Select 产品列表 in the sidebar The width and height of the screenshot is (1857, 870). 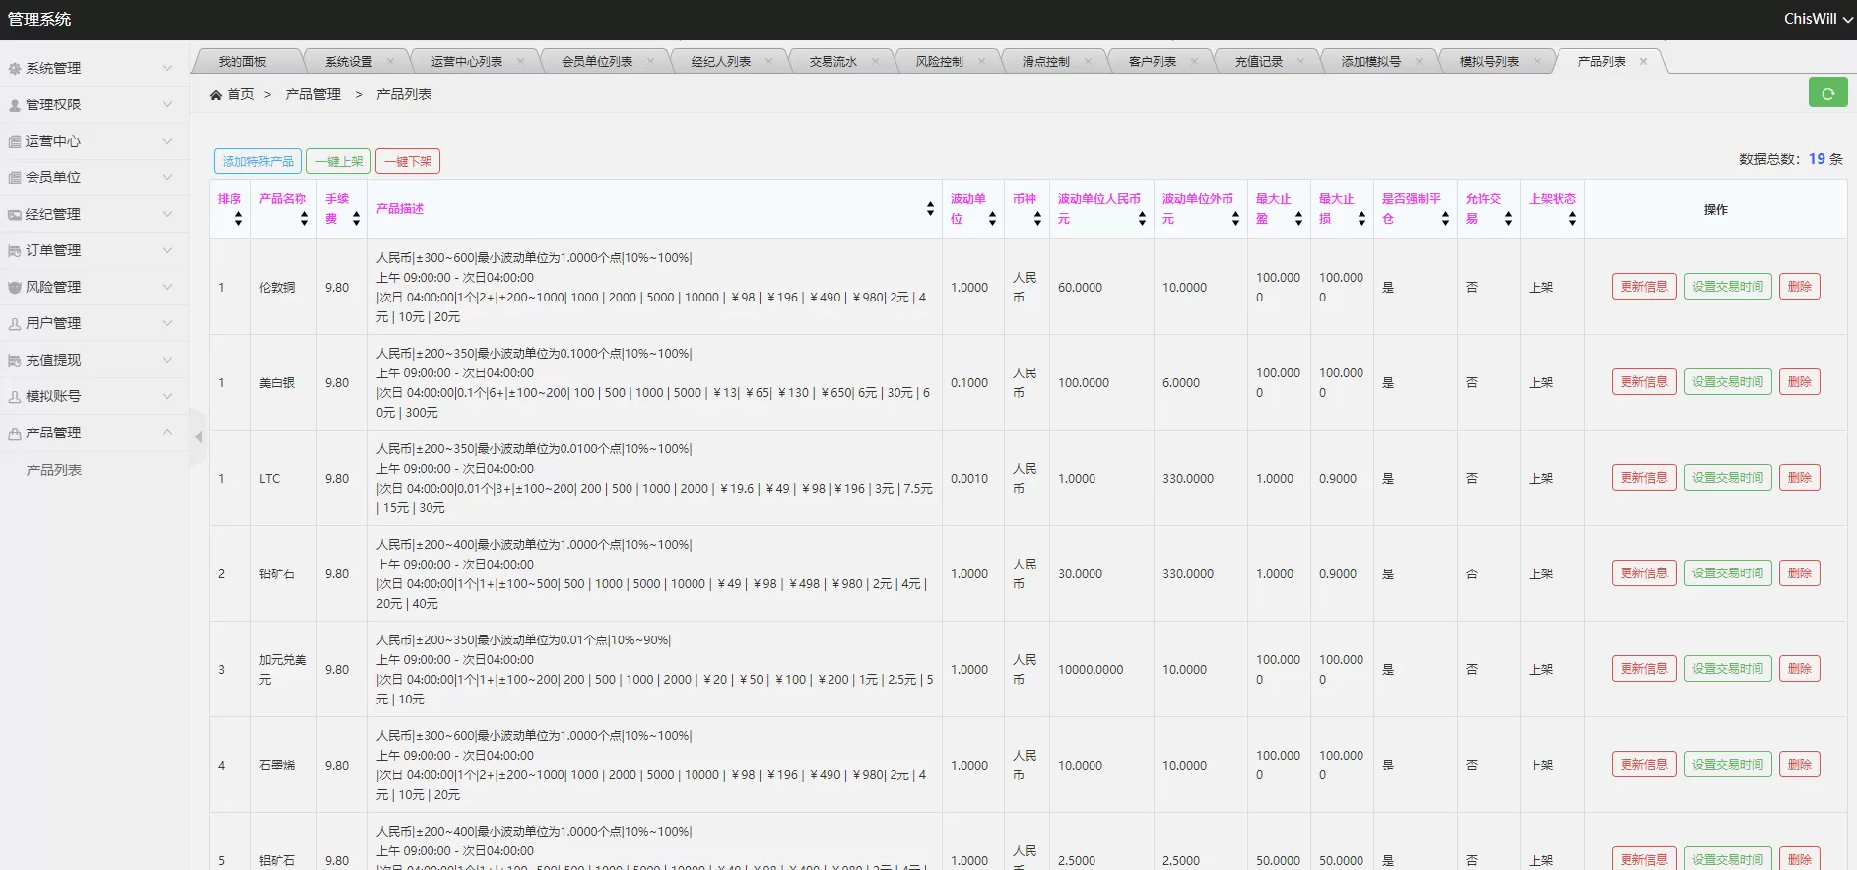[x=54, y=470]
